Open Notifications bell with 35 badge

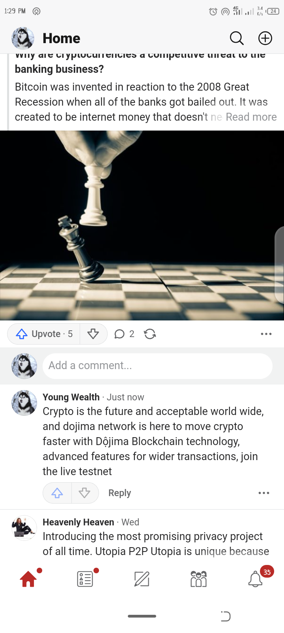point(256,579)
